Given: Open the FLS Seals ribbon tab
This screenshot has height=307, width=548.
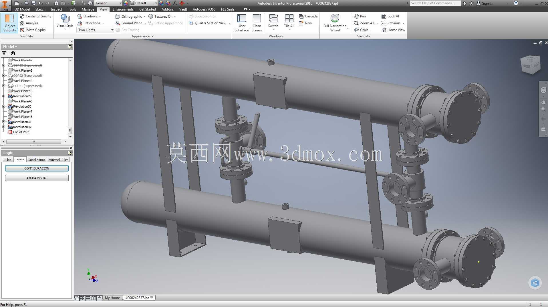Looking at the screenshot, I should [228, 9].
